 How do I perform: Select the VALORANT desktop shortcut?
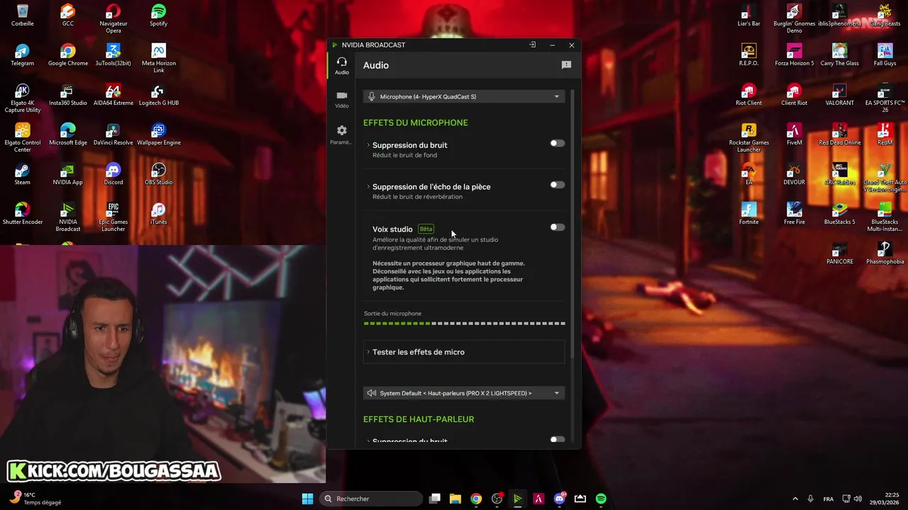840,95
